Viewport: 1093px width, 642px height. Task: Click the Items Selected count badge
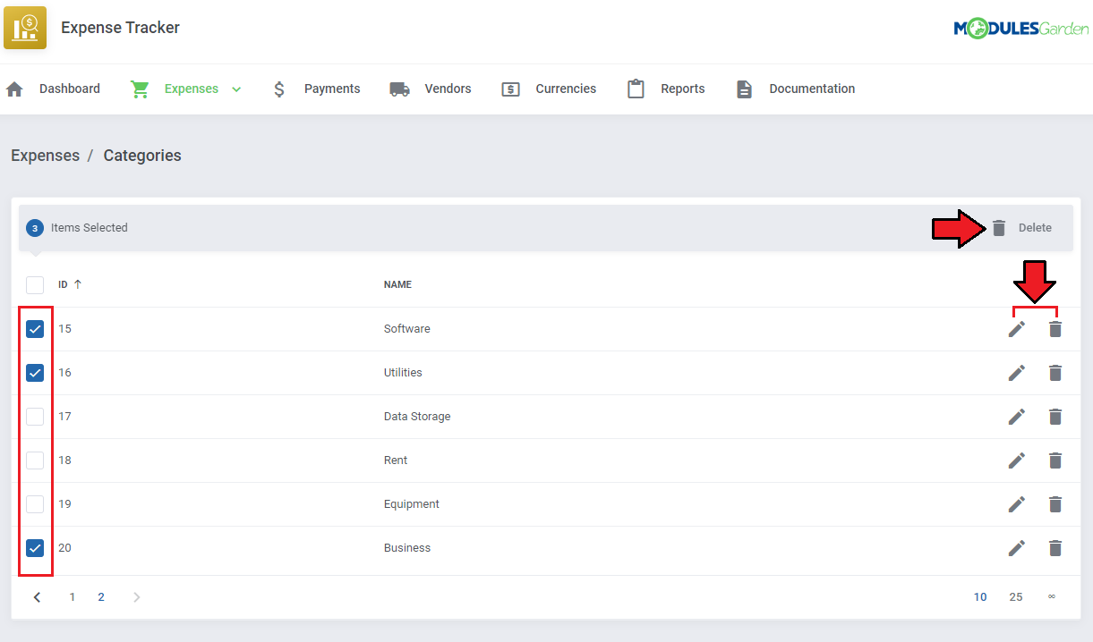pyautogui.click(x=35, y=228)
